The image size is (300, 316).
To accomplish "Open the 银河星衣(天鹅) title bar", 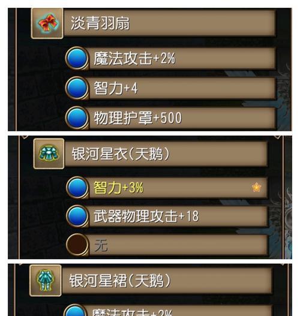I will pyautogui.click(x=166, y=154).
